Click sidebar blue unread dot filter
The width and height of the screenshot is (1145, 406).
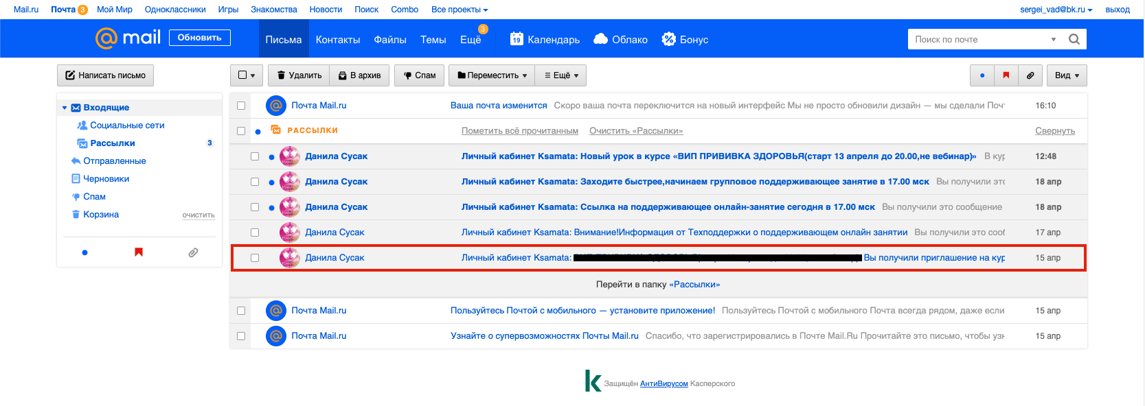coord(84,252)
